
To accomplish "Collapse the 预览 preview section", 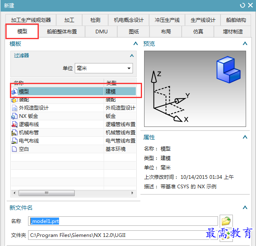I will click(245, 44).
